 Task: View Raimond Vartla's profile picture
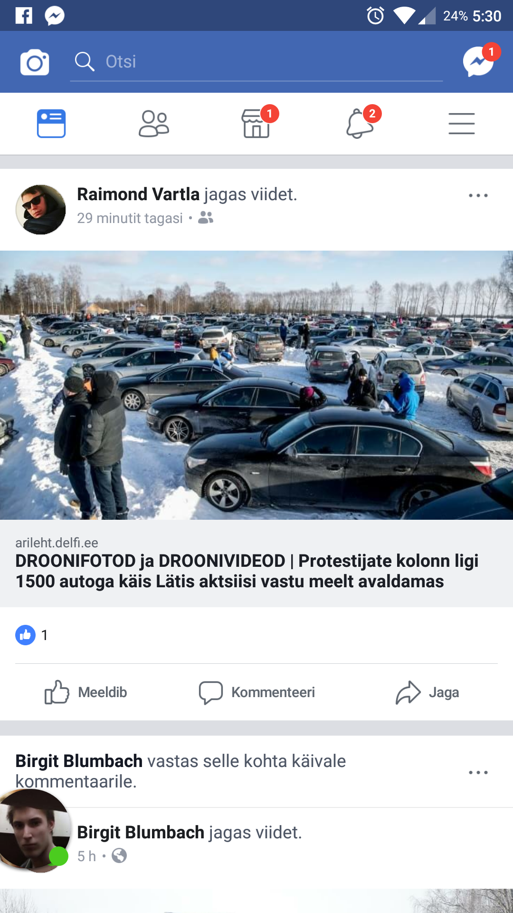pos(41,210)
